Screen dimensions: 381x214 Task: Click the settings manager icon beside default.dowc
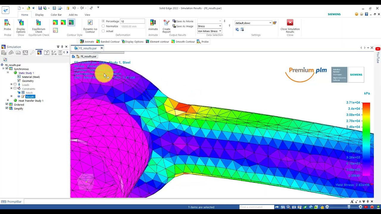pyautogui.click(x=274, y=23)
